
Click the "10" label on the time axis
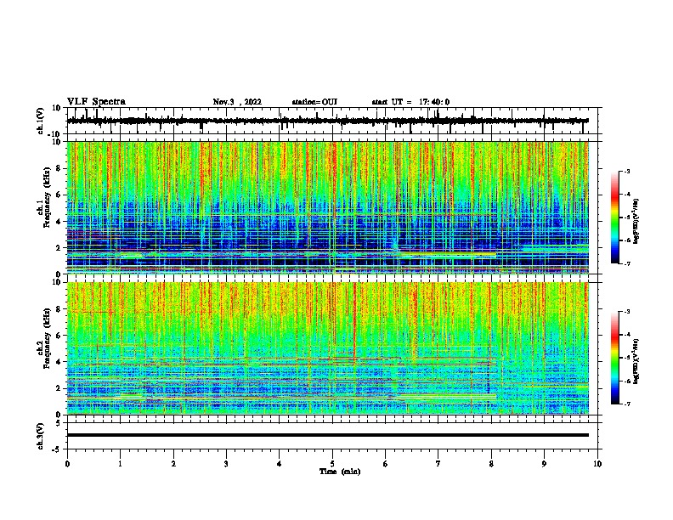tap(597, 464)
